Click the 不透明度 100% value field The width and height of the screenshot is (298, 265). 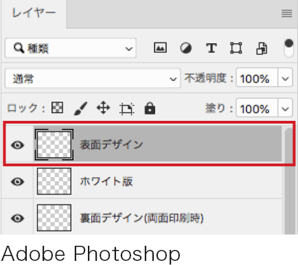click(x=257, y=78)
